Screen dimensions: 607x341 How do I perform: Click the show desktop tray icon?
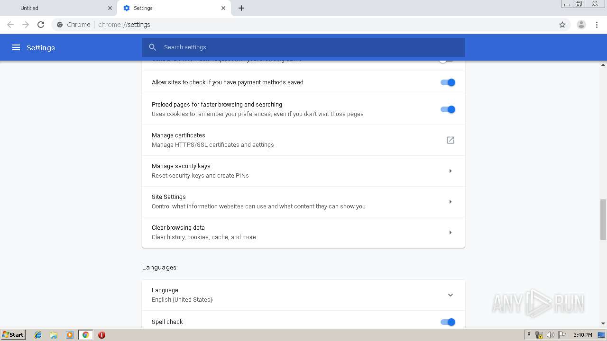(x=601, y=335)
